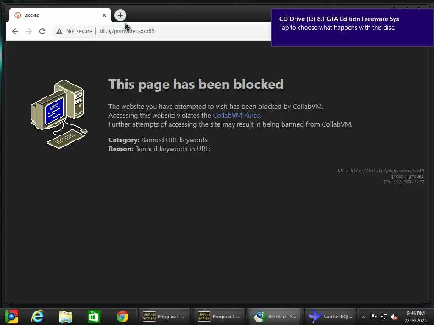Click the group: group1 text

(407, 176)
